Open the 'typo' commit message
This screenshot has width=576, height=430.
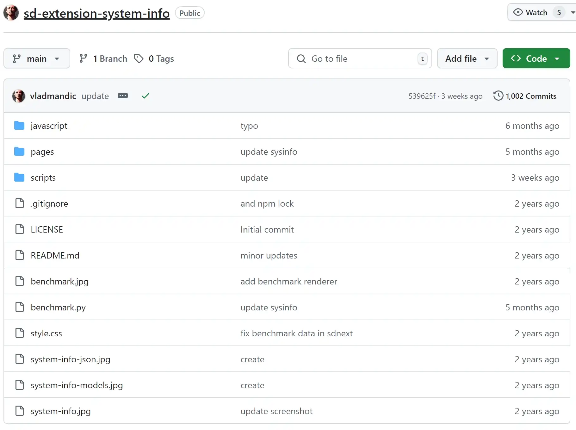tap(249, 126)
